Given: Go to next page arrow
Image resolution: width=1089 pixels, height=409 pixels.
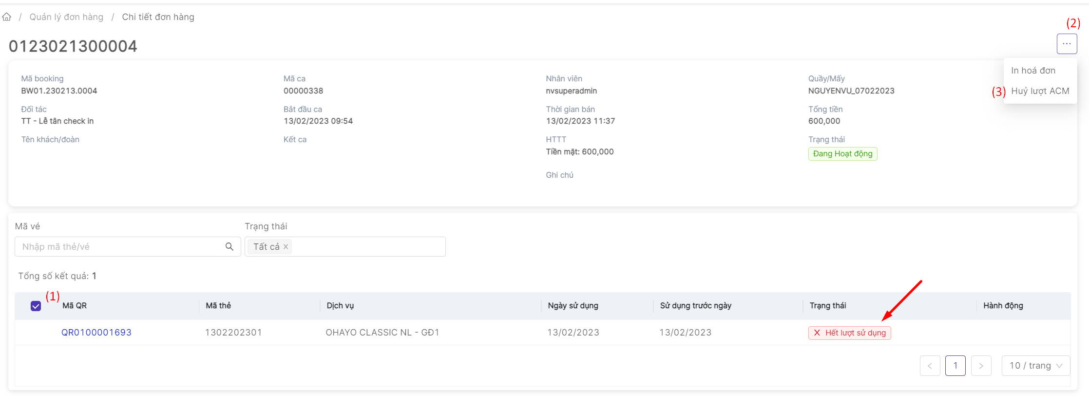Looking at the screenshot, I should pos(981,366).
